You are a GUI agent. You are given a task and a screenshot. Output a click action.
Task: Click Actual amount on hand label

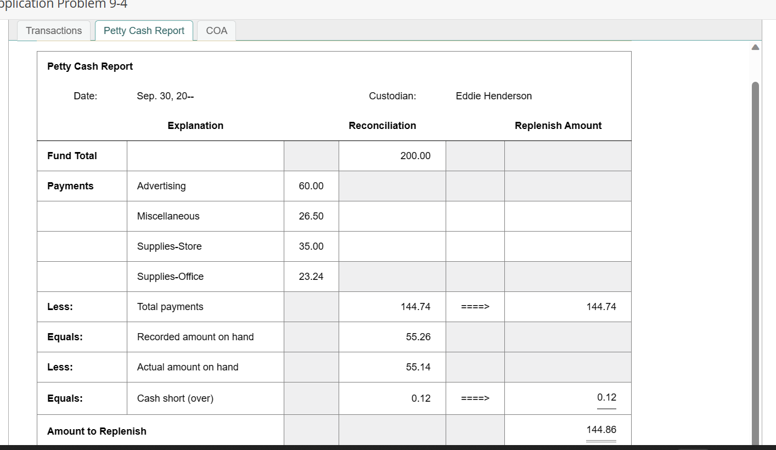click(x=188, y=367)
